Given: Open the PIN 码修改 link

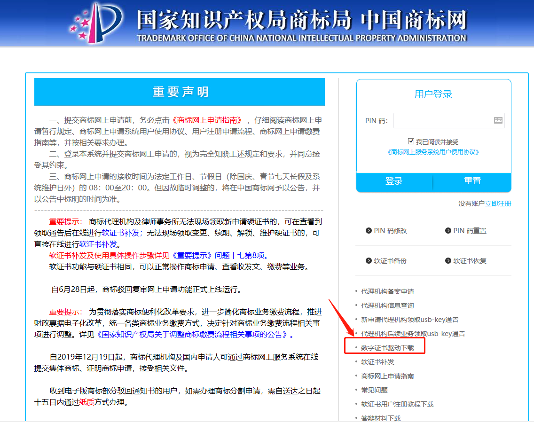Looking at the screenshot, I should (x=390, y=231).
